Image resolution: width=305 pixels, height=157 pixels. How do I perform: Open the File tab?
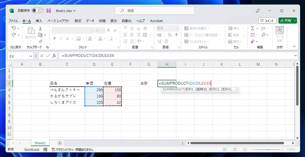pos(13,21)
